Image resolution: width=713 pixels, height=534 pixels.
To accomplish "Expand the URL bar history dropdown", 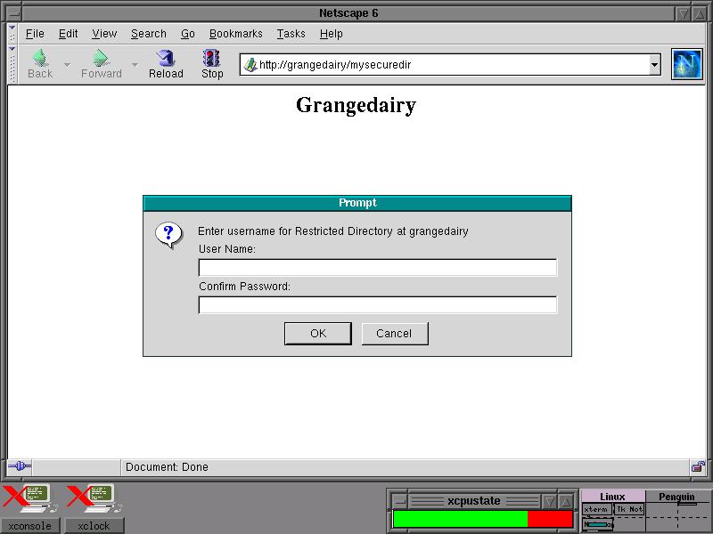I will pos(654,65).
